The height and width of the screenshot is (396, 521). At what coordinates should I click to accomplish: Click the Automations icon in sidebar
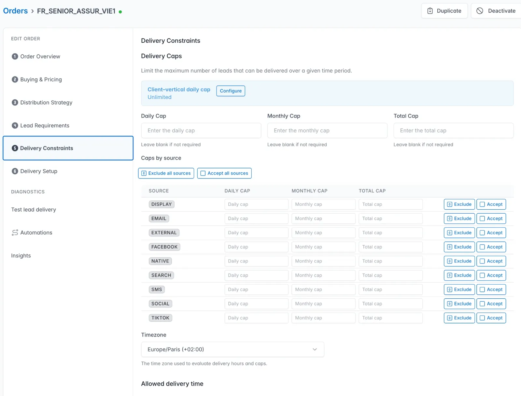tap(15, 233)
